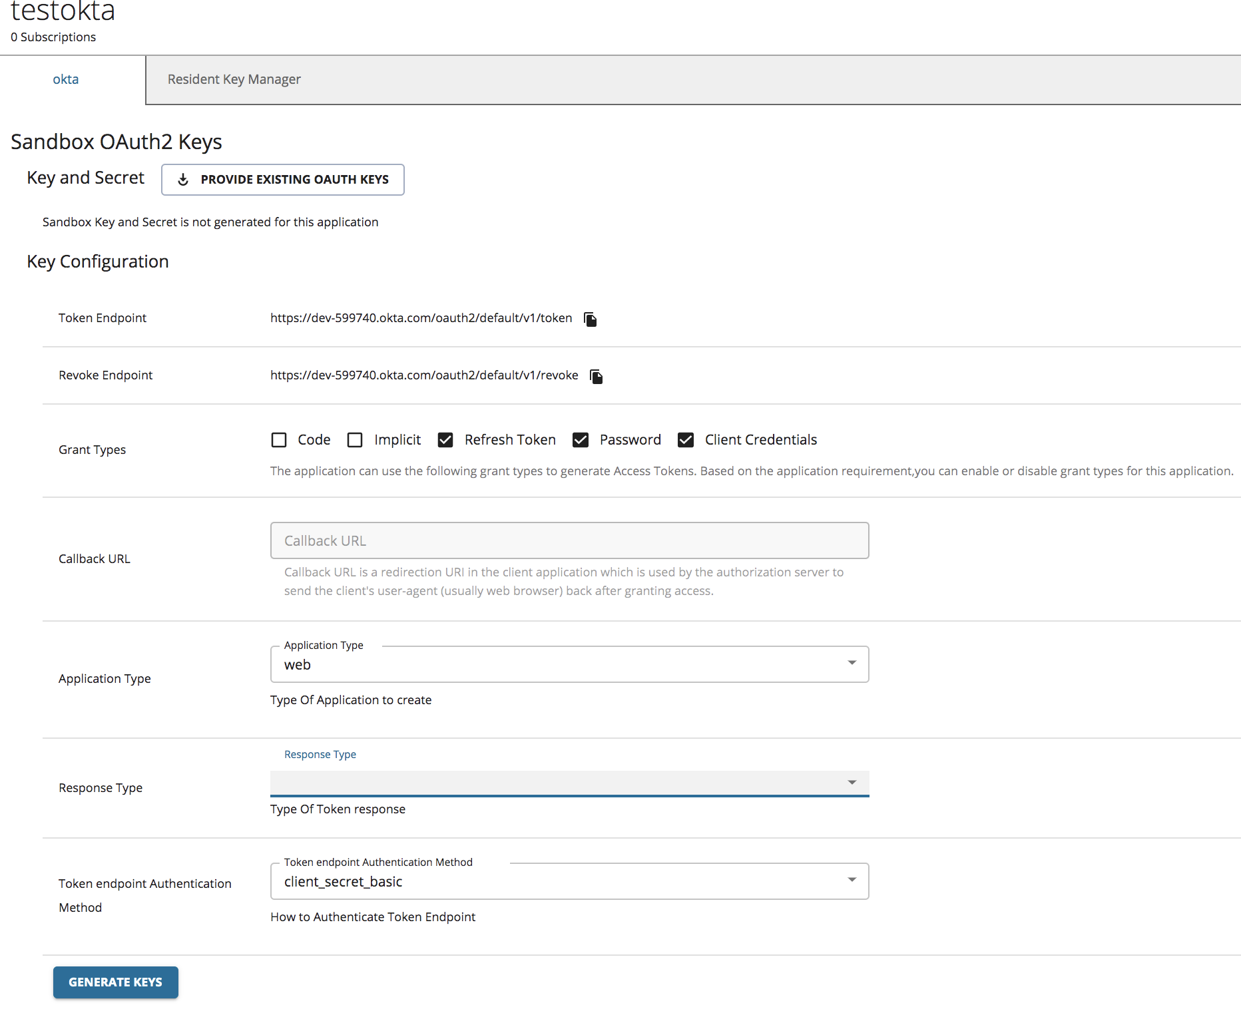1241x1025 pixels.
Task: Enable the Code grant type
Action: click(x=279, y=440)
